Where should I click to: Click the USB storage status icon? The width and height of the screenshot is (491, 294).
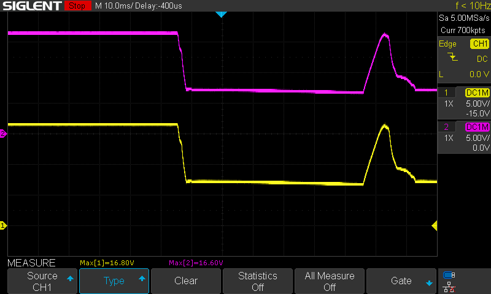point(449,275)
